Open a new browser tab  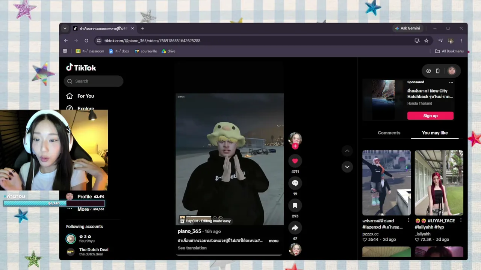point(143,28)
